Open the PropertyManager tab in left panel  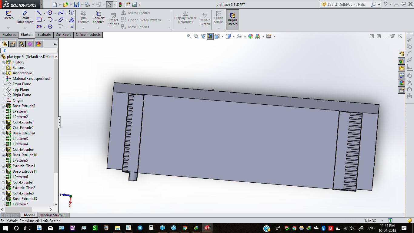pyautogui.click(x=12, y=44)
